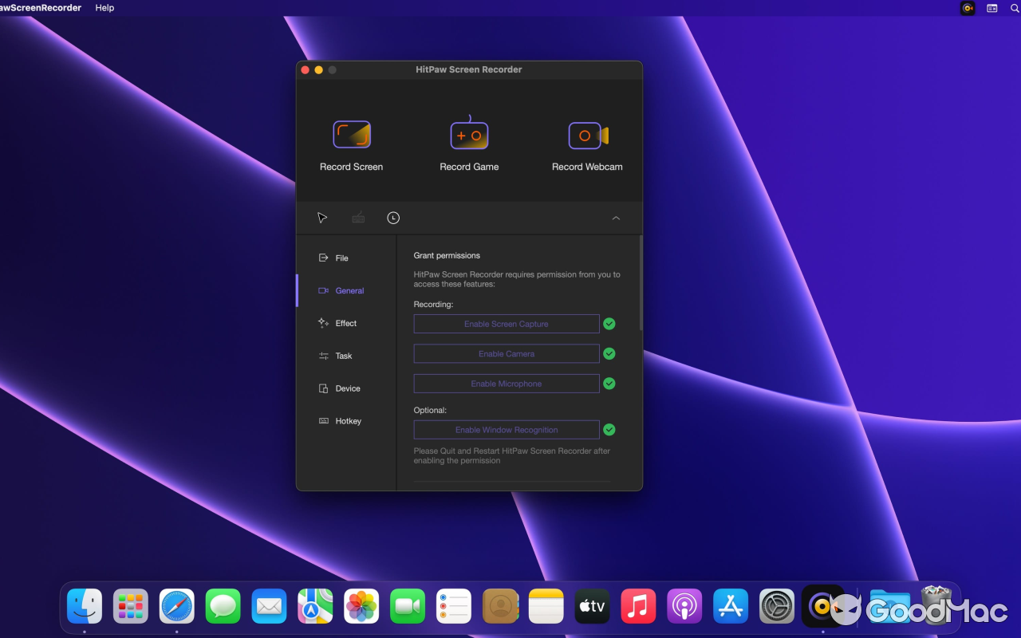Open the Task settings section
The image size is (1021, 638).
click(x=344, y=356)
